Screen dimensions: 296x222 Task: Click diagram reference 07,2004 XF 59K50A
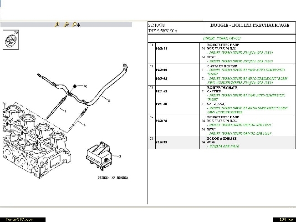113,178
